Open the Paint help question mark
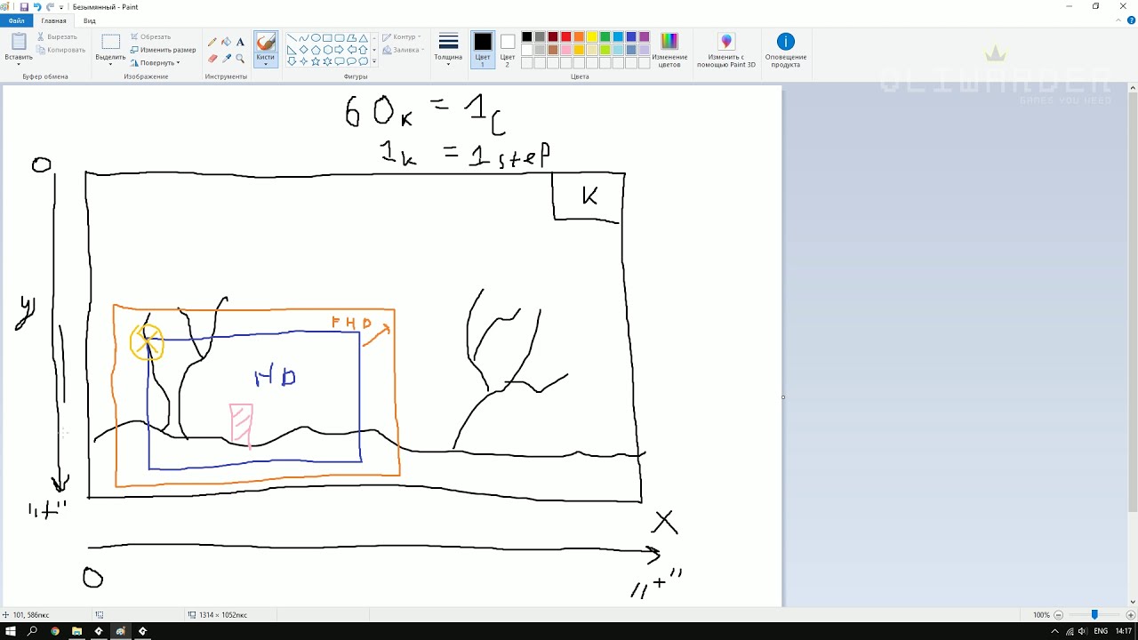The width and height of the screenshot is (1138, 640). coord(1131,20)
